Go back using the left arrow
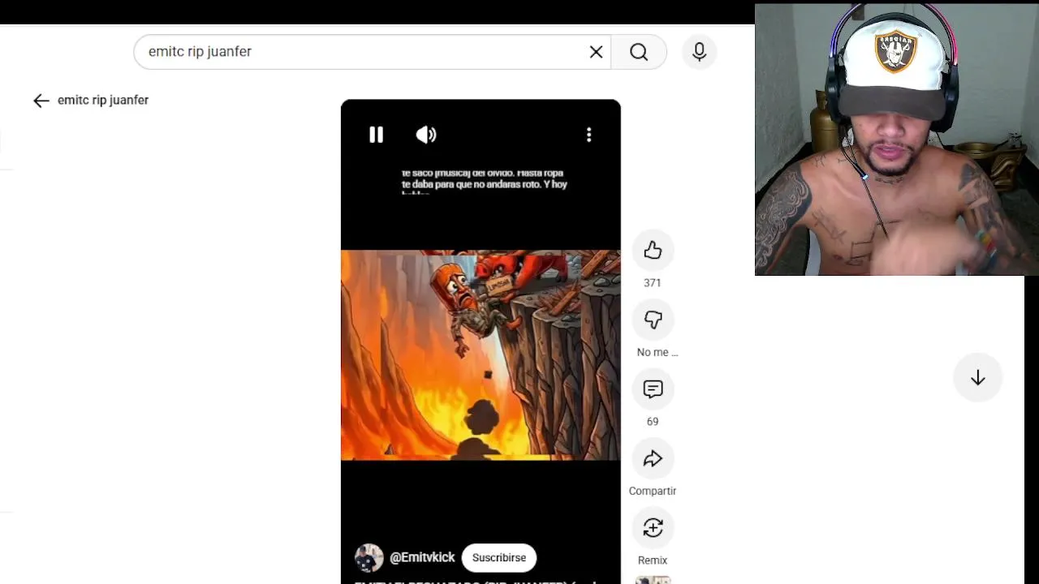Viewport: 1039px width, 584px height. click(x=41, y=101)
